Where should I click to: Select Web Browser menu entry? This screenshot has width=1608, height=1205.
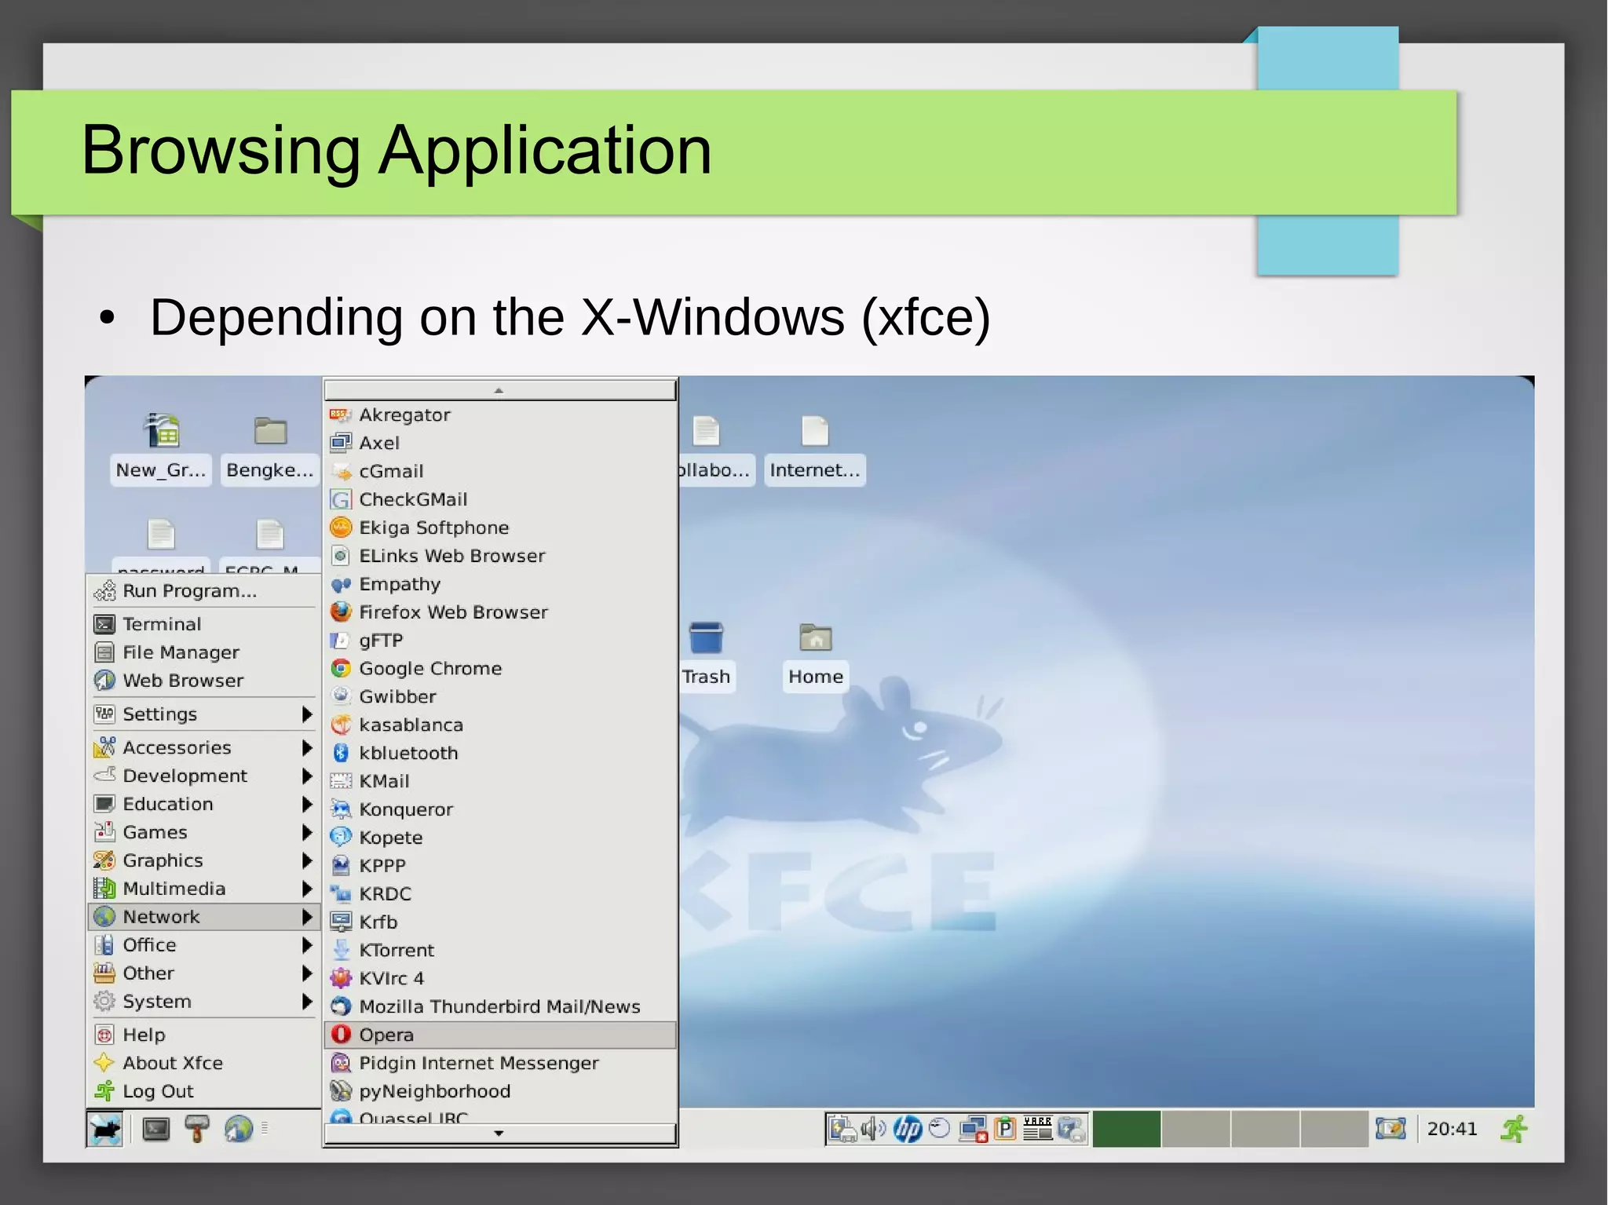[203, 681]
